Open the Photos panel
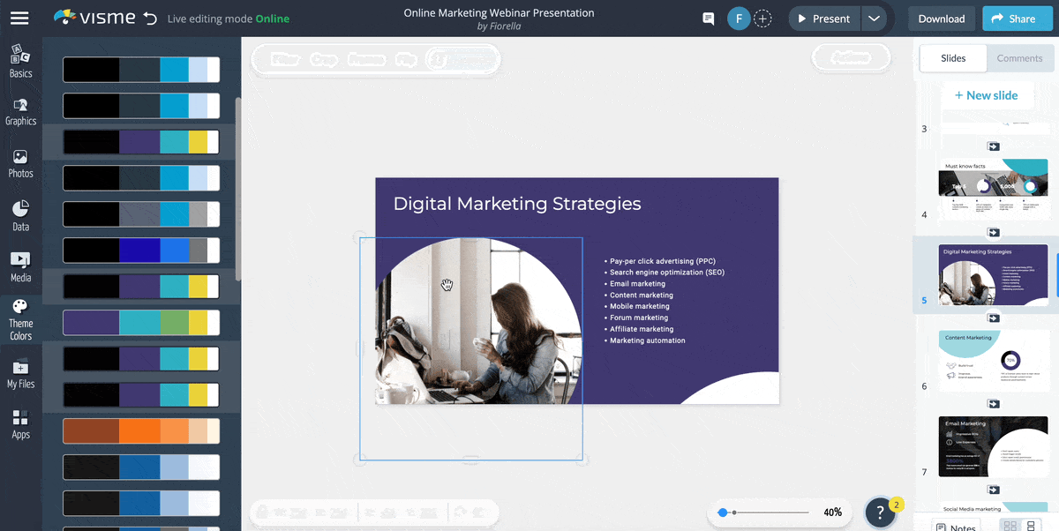The width and height of the screenshot is (1059, 531). [x=20, y=163]
